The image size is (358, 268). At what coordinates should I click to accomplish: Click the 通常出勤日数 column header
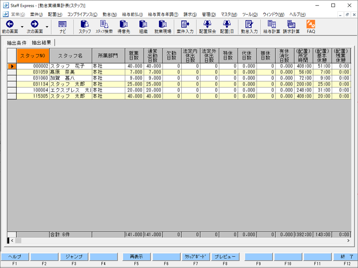153,56
